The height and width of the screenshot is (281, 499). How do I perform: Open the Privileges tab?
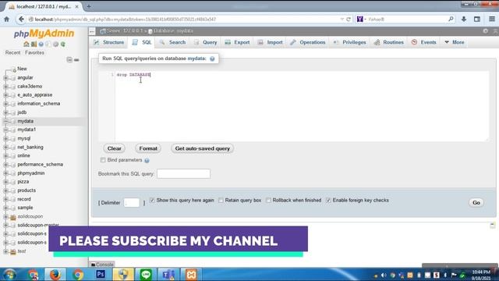[x=350, y=42]
